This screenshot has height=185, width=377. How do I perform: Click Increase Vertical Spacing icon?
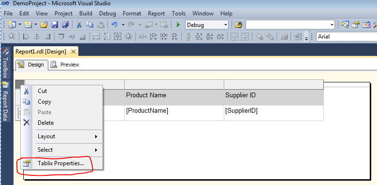199,37
